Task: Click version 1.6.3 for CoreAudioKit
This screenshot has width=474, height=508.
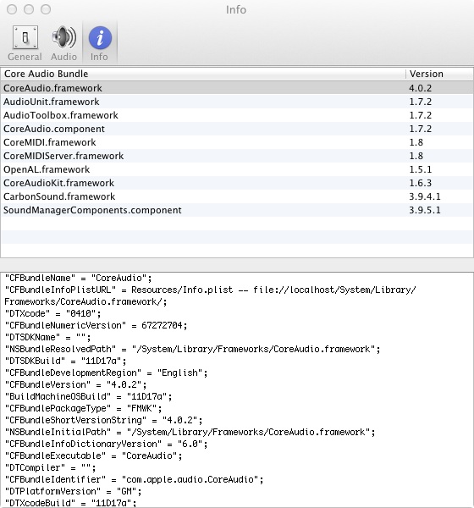Action: pos(420,183)
